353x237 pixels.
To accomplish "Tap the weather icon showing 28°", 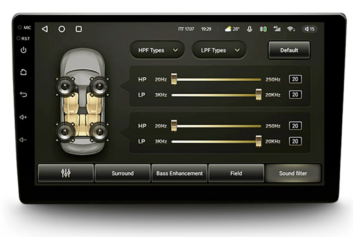I will coord(232,29).
